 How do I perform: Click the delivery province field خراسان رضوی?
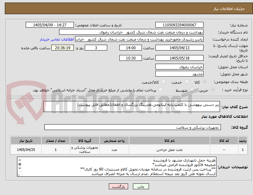pyautogui.click(x=179, y=67)
